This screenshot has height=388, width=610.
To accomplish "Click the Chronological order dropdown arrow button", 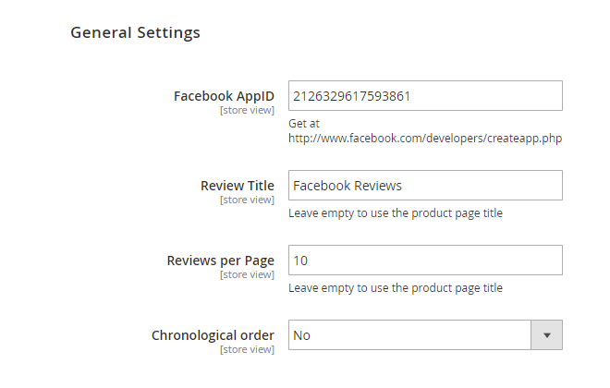I will coord(546,335).
